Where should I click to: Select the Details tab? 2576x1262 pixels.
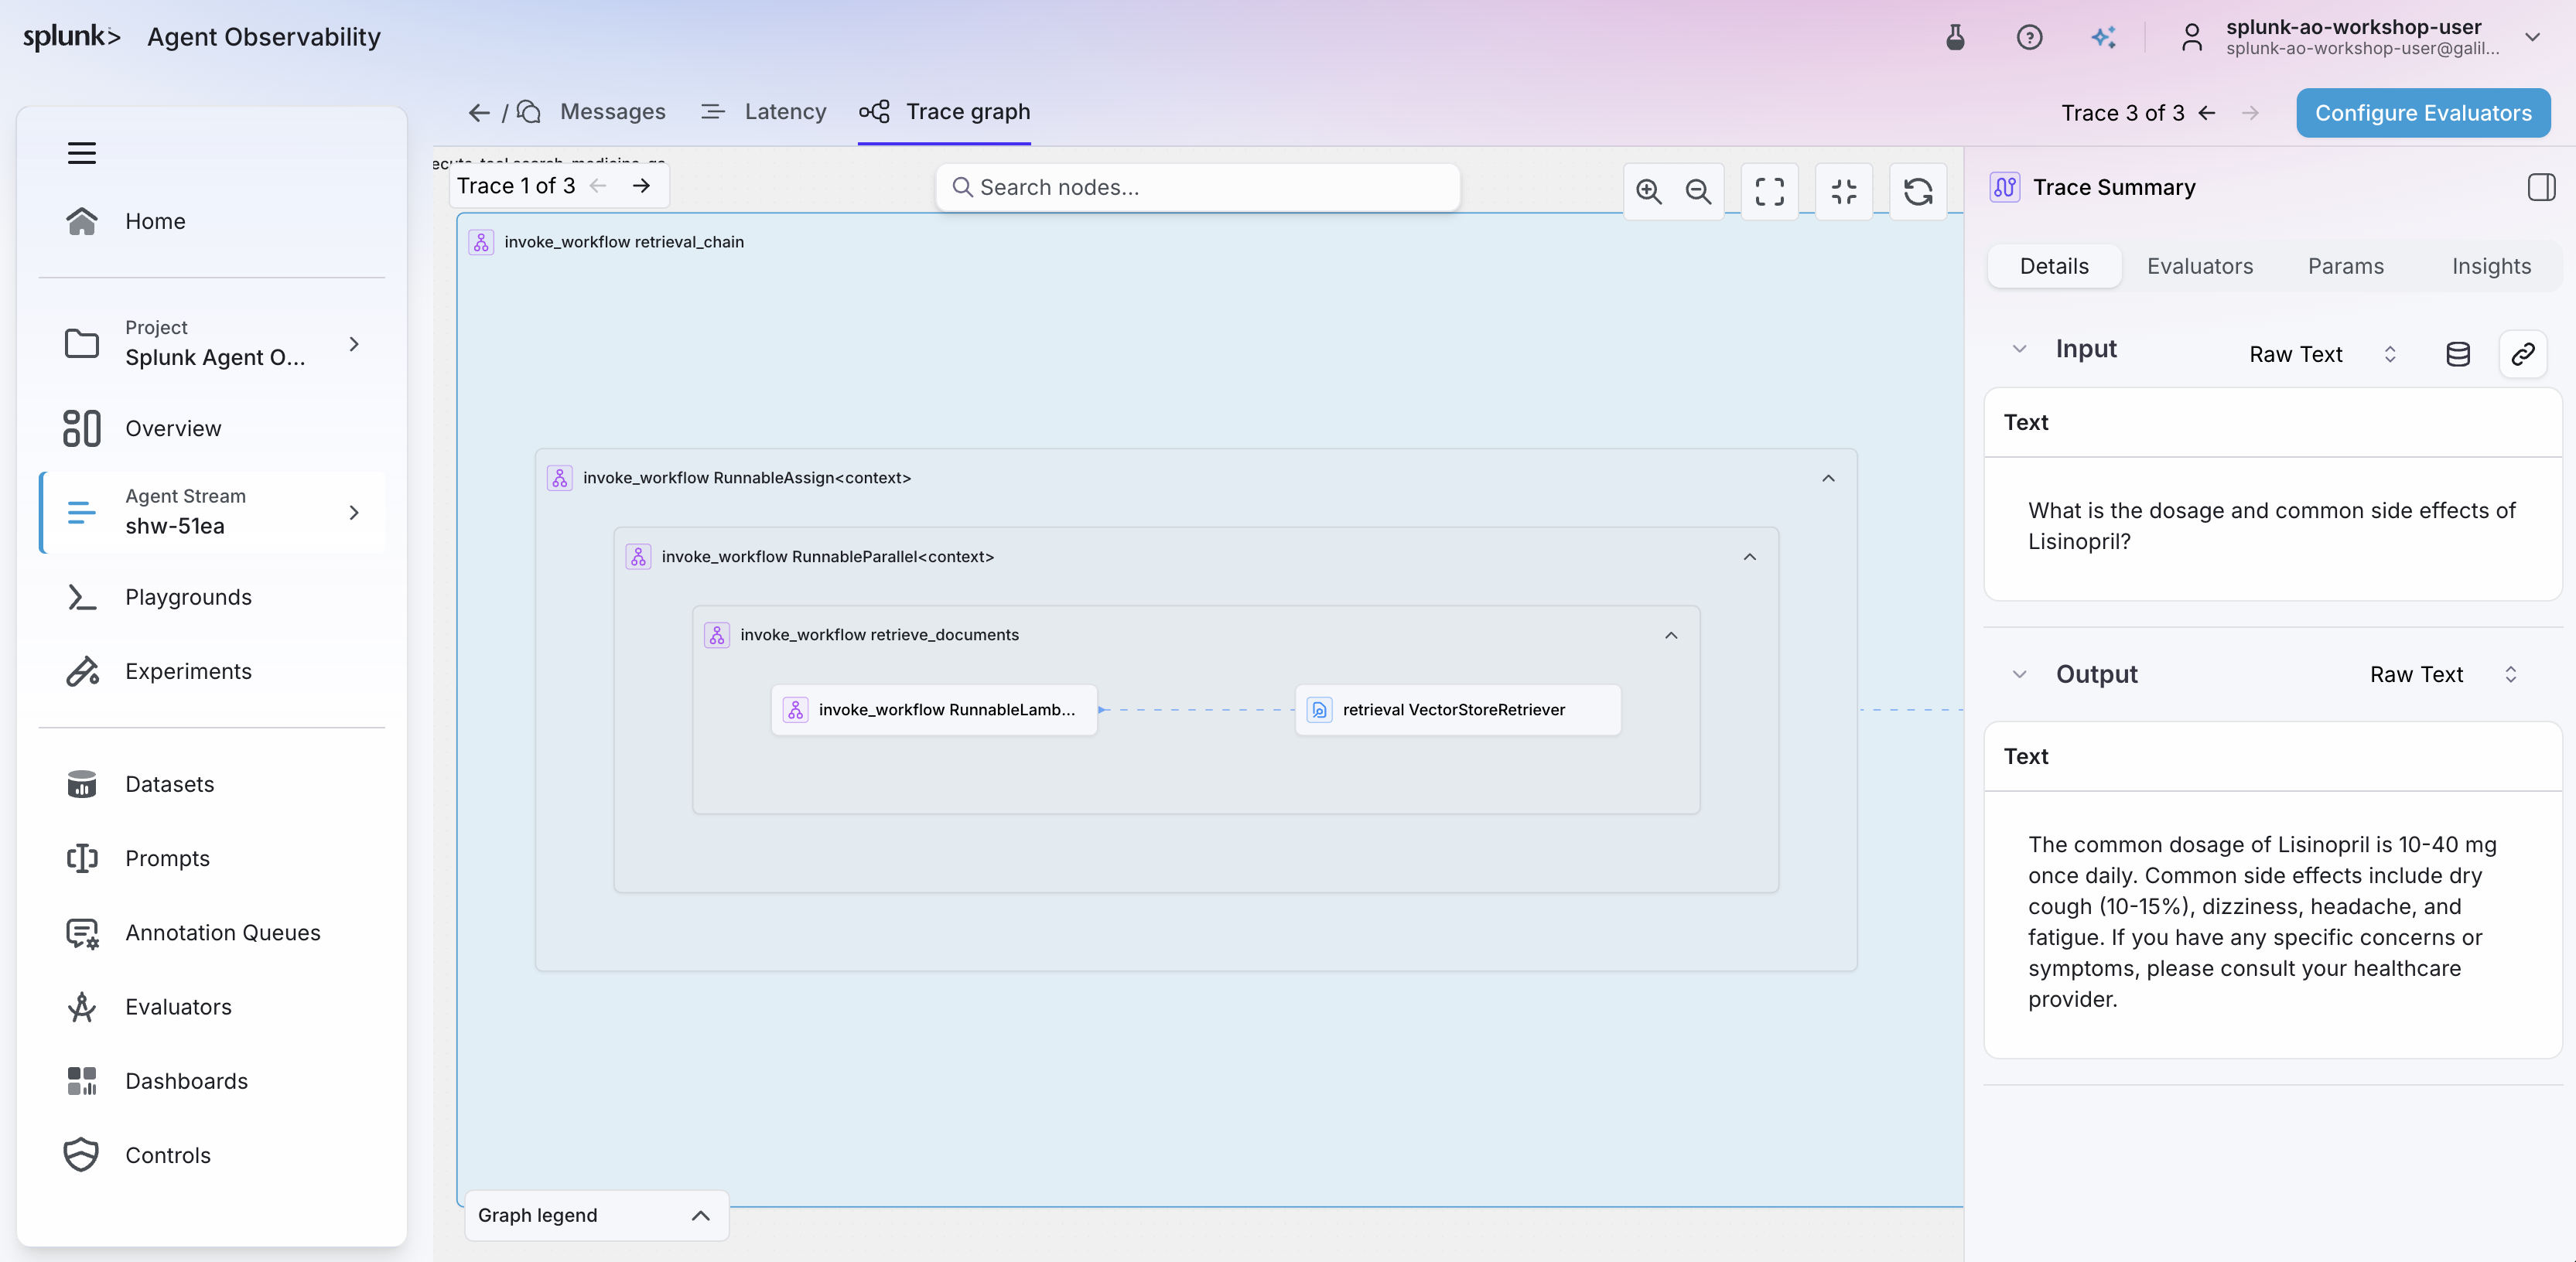(2054, 266)
